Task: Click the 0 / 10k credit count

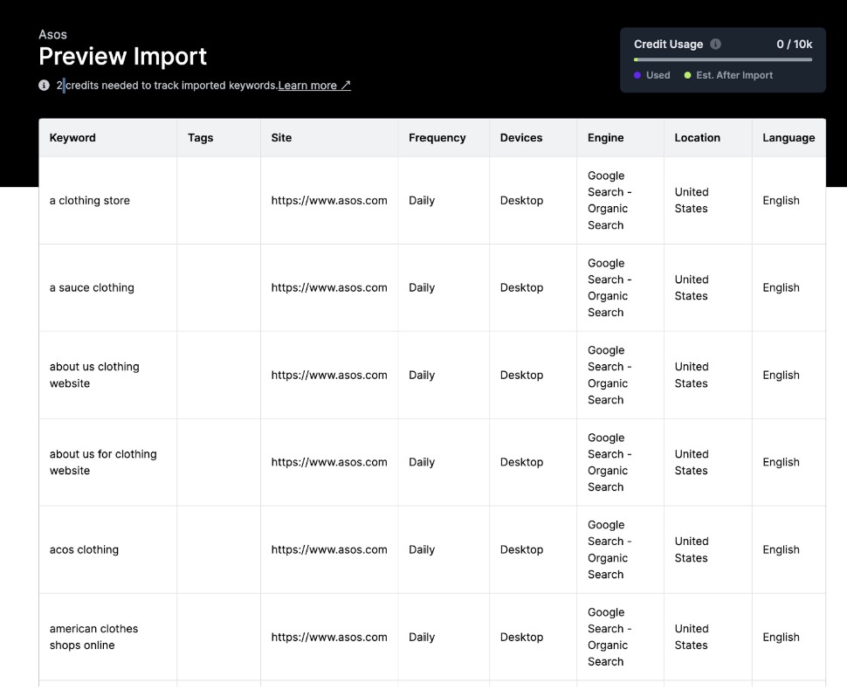Action: click(794, 44)
